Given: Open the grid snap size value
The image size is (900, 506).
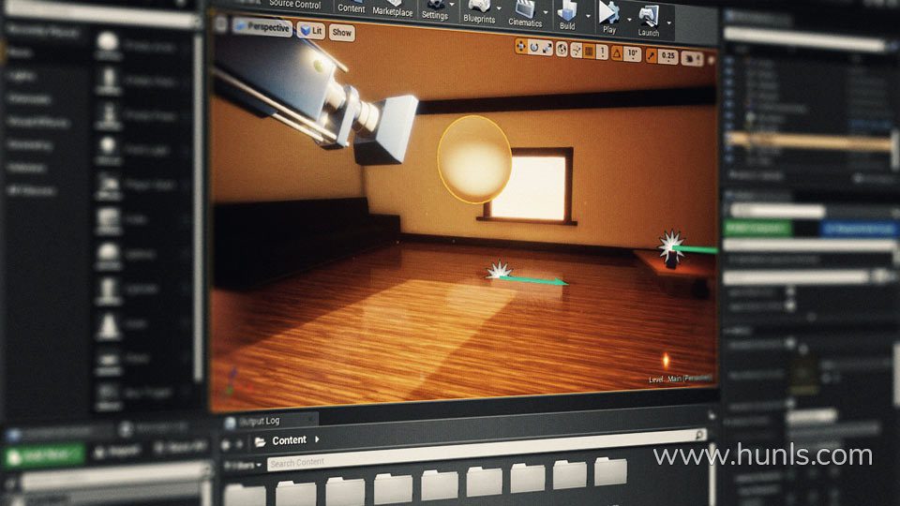Looking at the screenshot, I should 602,52.
